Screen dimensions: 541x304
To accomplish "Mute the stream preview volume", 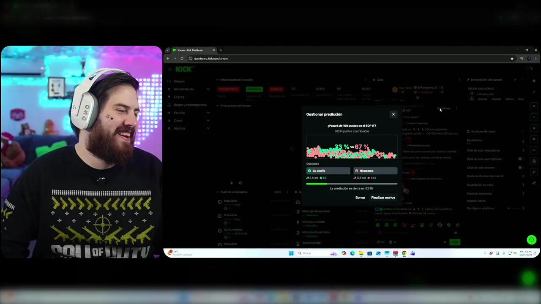I will click(x=240, y=183).
